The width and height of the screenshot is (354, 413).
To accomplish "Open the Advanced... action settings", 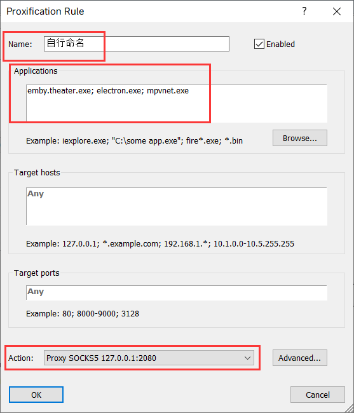I will pyautogui.click(x=300, y=358).
